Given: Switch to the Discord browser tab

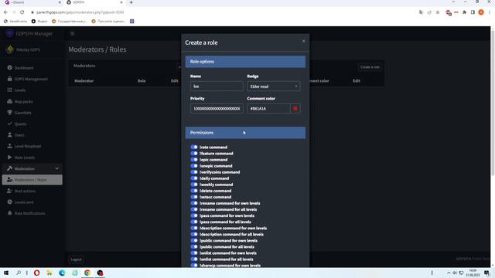Looking at the screenshot, I should pyautogui.click(x=32, y=2).
